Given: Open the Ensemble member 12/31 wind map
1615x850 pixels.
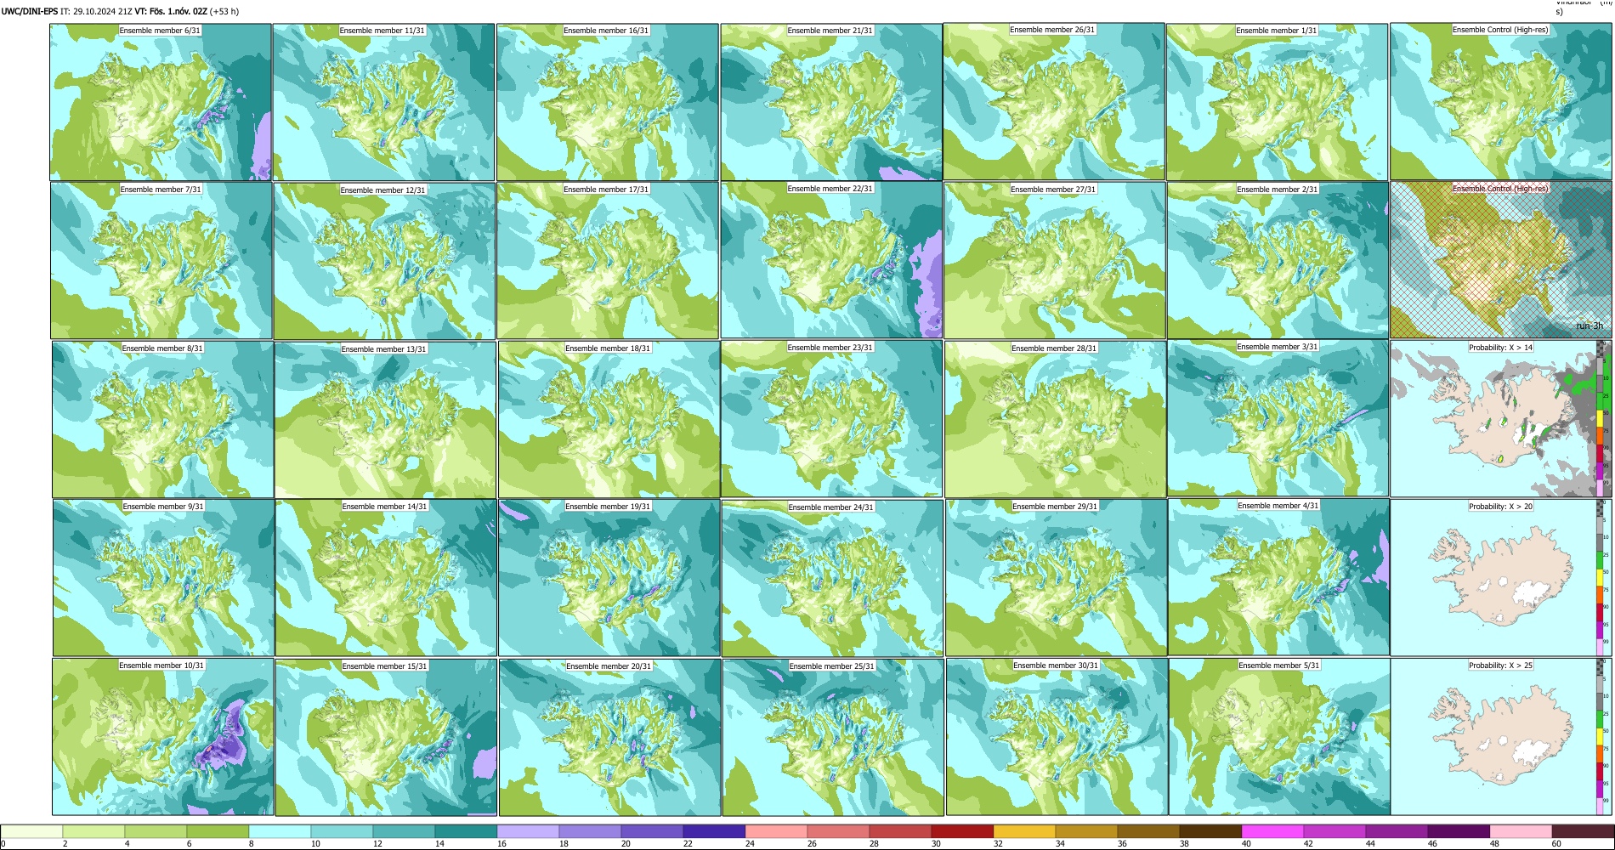Looking at the screenshot, I should [x=384, y=261].
